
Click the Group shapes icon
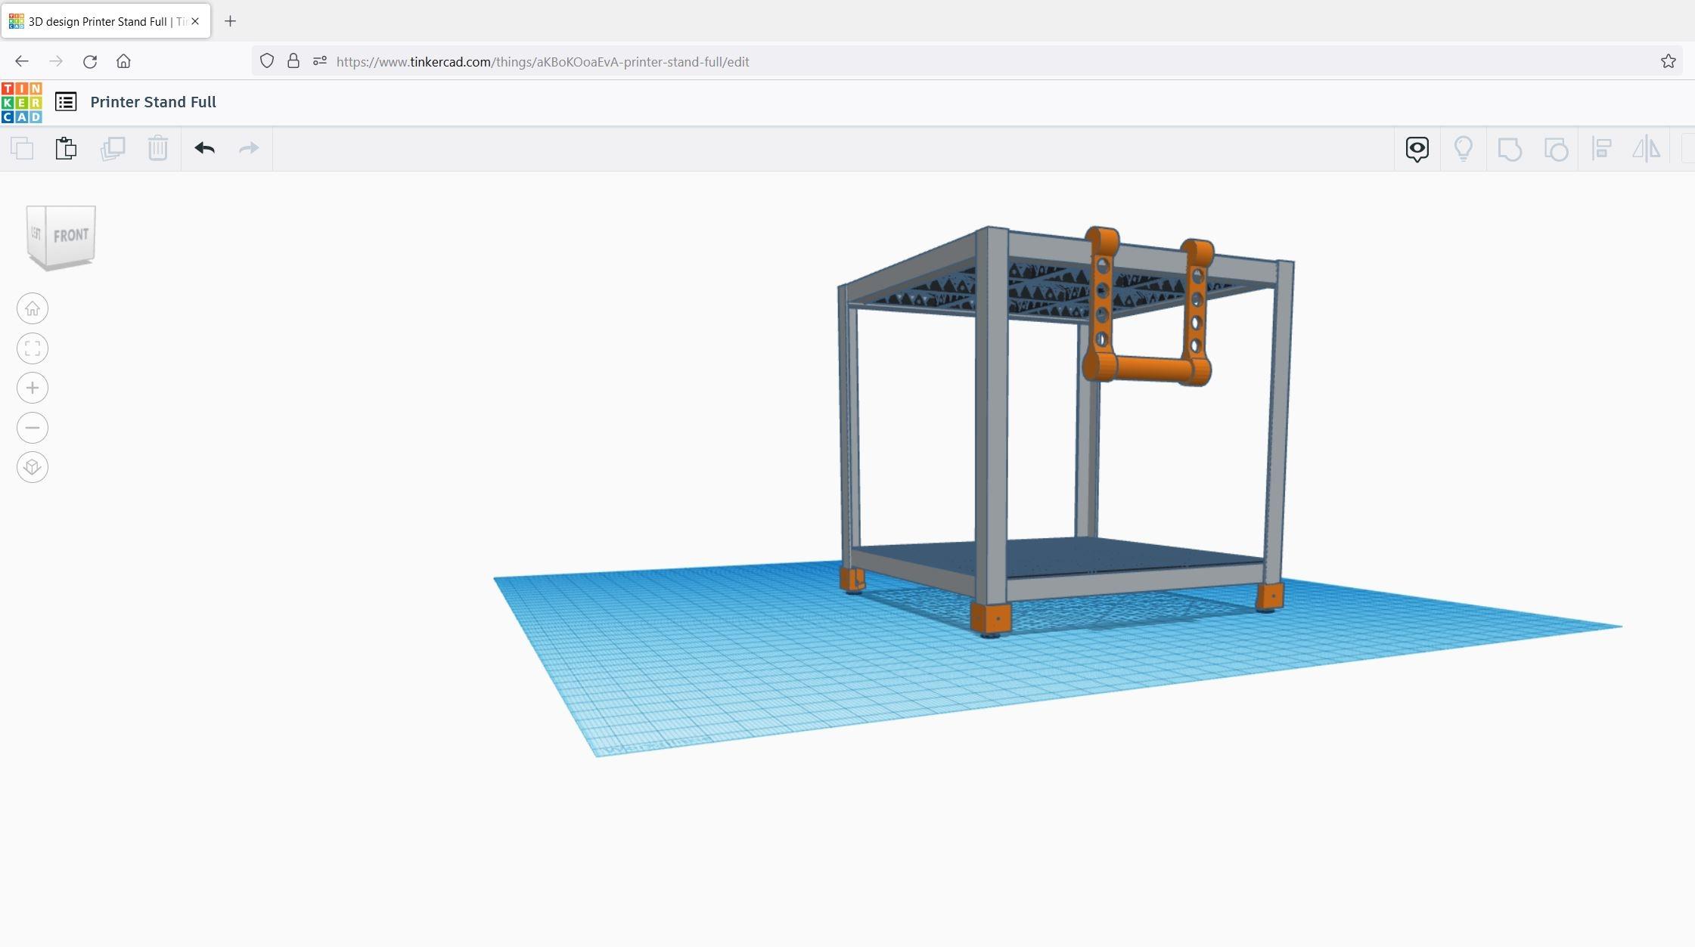coord(1509,149)
